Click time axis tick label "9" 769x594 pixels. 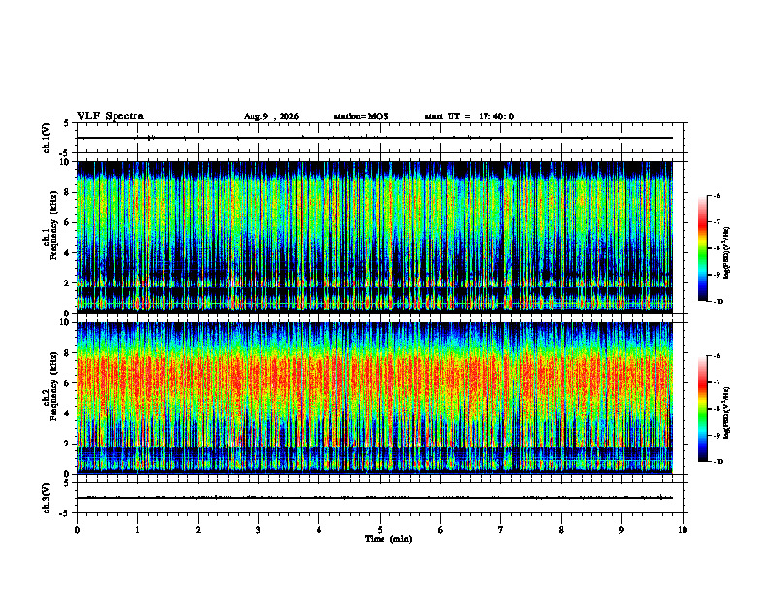point(621,530)
